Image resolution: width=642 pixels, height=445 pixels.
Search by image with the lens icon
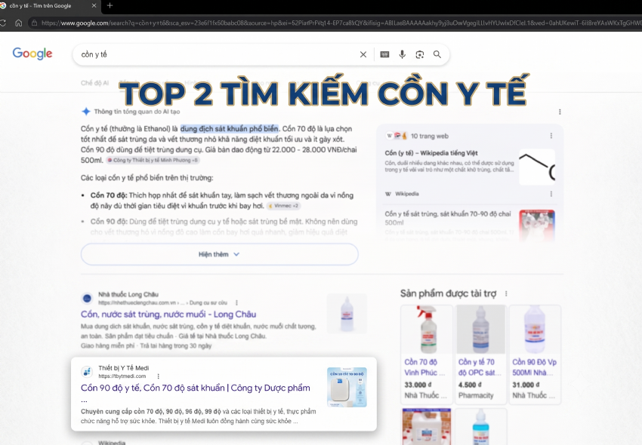pos(420,54)
